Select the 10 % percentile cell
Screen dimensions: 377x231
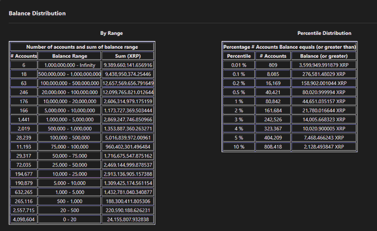click(x=239, y=147)
